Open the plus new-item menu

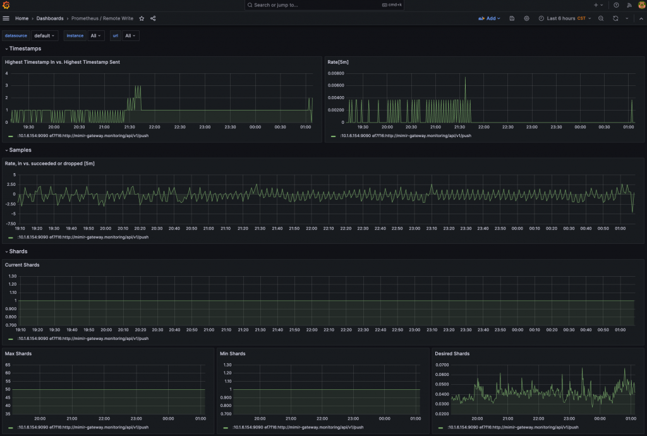click(598, 5)
